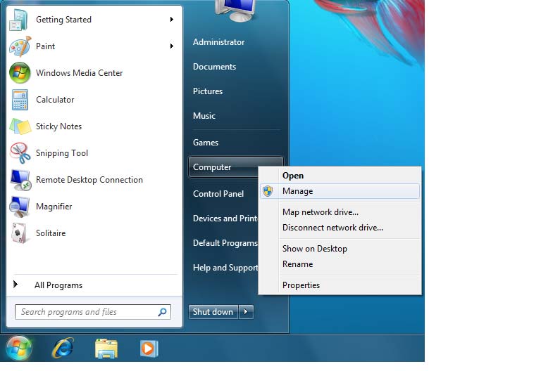Click the Calculator label

tap(55, 100)
